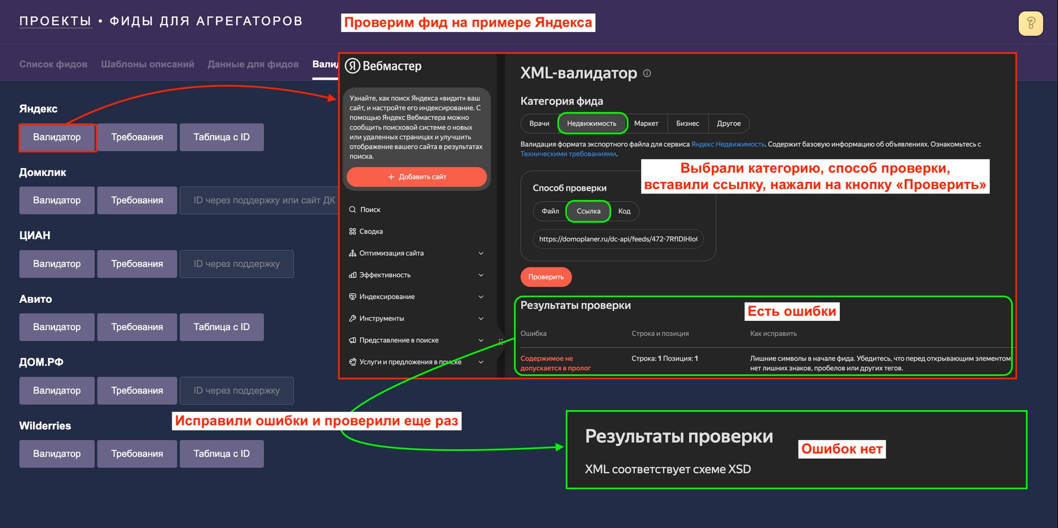This screenshot has width=1058, height=528.
Task: Open the Авито Таблица с ID
Action: click(x=222, y=327)
